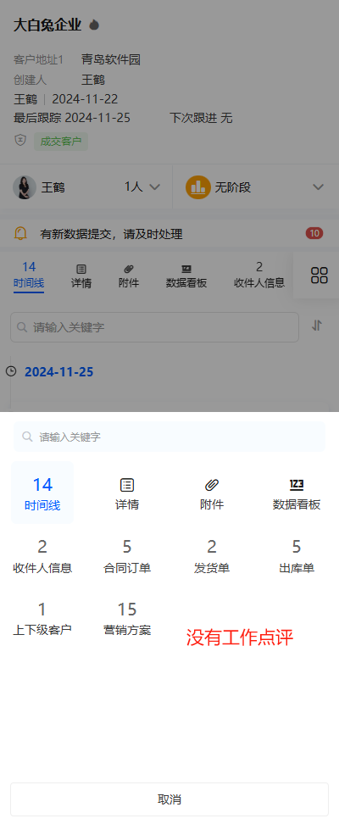This screenshot has height=824, width=339.
Task: Click the orange stage chart icon
Action: pyautogui.click(x=198, y=187)
